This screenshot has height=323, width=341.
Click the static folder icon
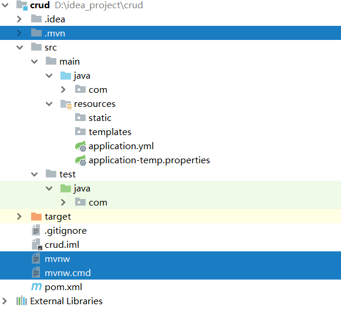(x=80, y=117)
